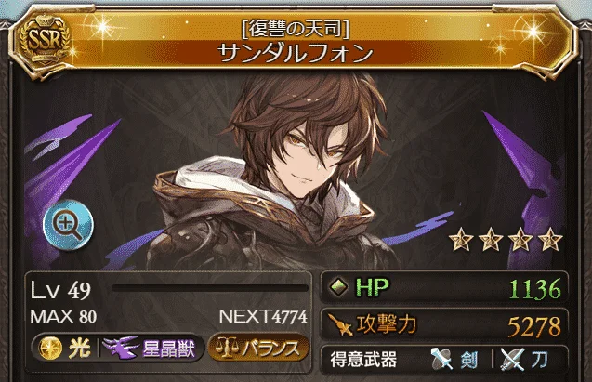Viewport: 592px width, 382px height.
Task: Click the 星晶獣 race icon
Action: point(121,348)
